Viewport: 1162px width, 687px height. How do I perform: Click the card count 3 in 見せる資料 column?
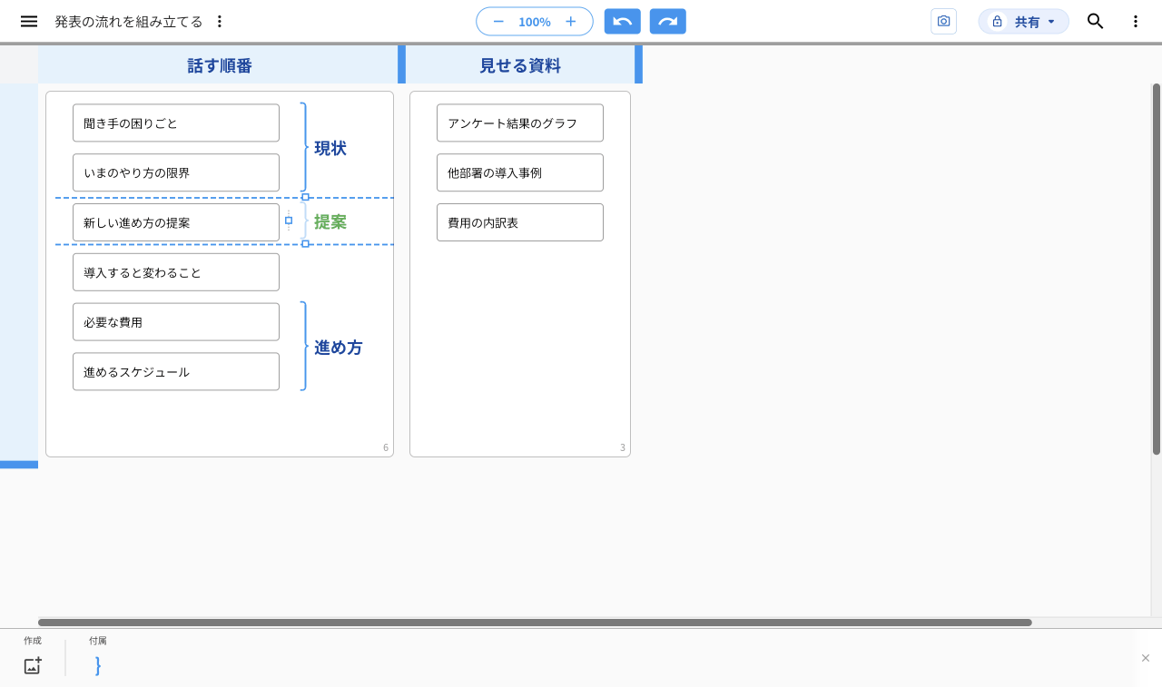[623, 447]
